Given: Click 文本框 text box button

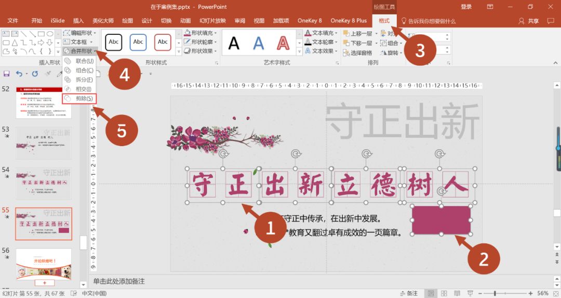Looking at the screenshot, I should [x=78, y=42].
